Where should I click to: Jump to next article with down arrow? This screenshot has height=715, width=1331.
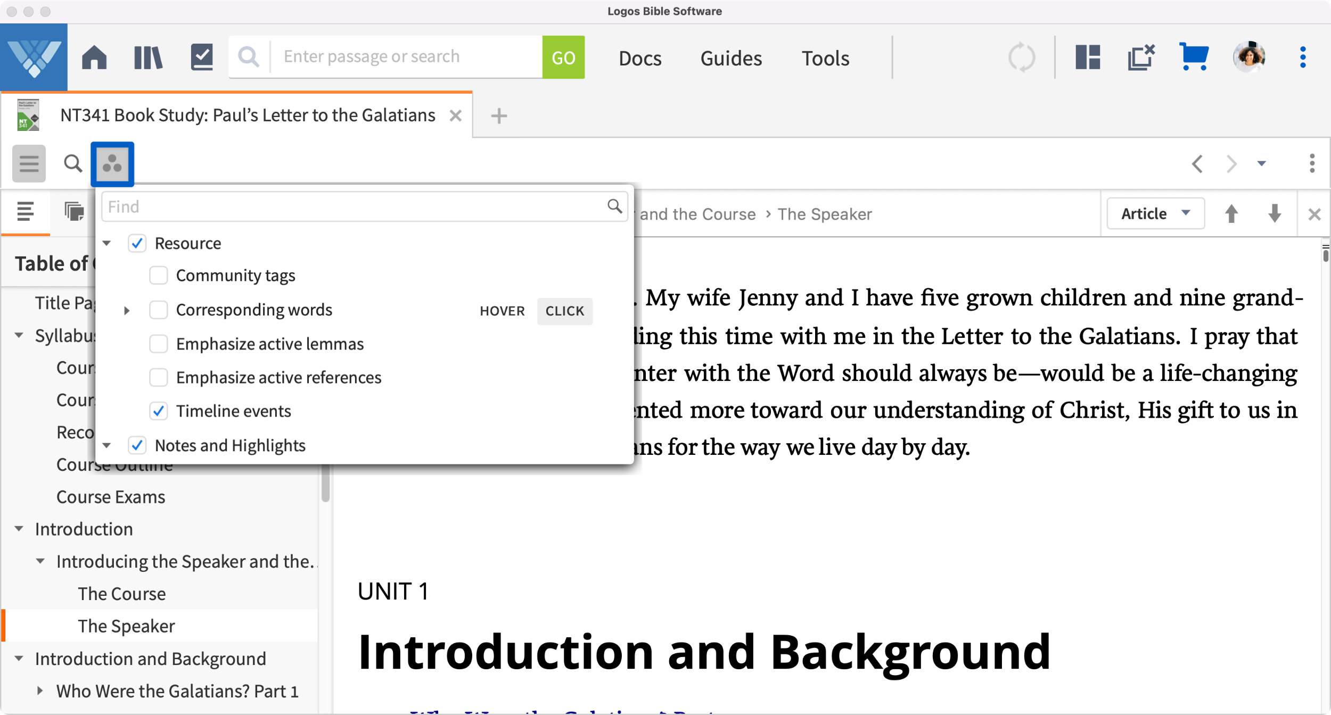click(x=1275, y=214)
